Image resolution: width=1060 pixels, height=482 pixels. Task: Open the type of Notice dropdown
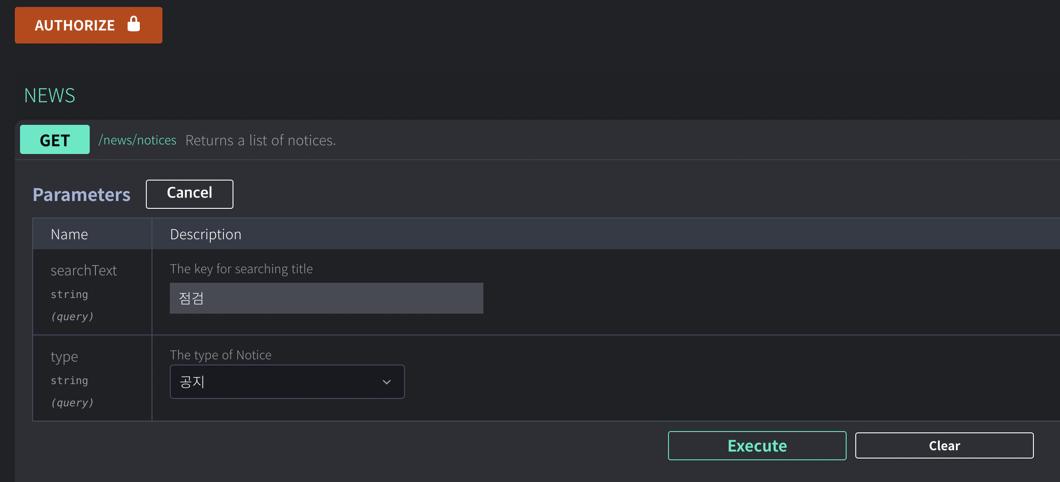[x=287, y=382]
